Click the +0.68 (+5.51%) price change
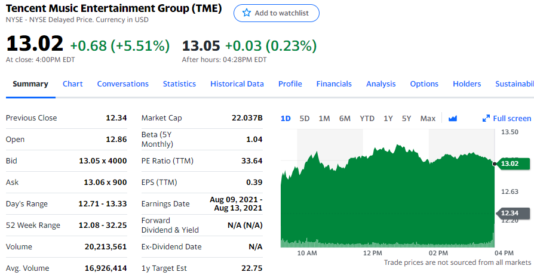 tap(120, 45)
